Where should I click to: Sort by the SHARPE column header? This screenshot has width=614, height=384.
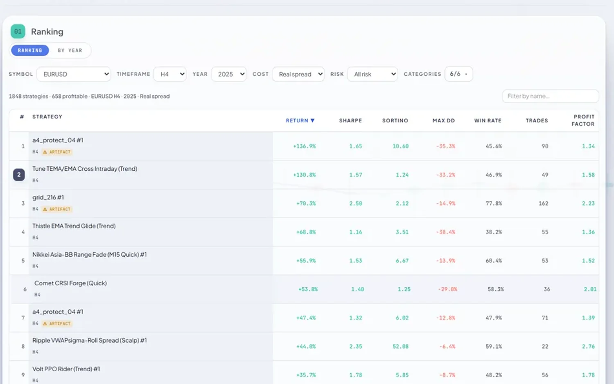[x=350, y=120]
